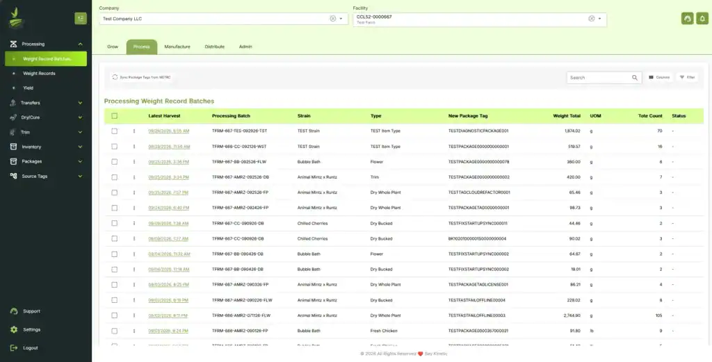Toggle the select-all checkbox in table header

pyautogui.click(x=115, y=116)
